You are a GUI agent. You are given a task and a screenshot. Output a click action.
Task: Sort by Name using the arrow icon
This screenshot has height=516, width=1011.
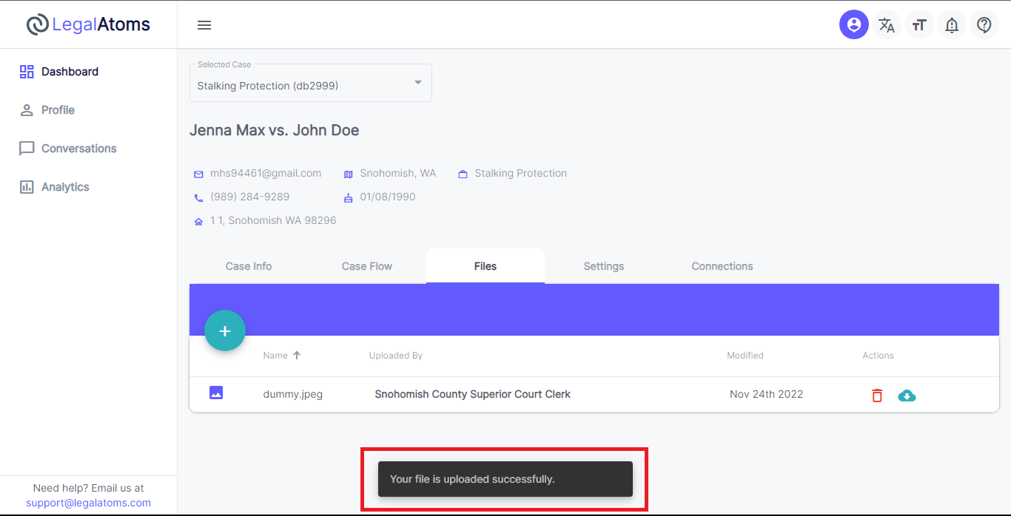point(297,355)
